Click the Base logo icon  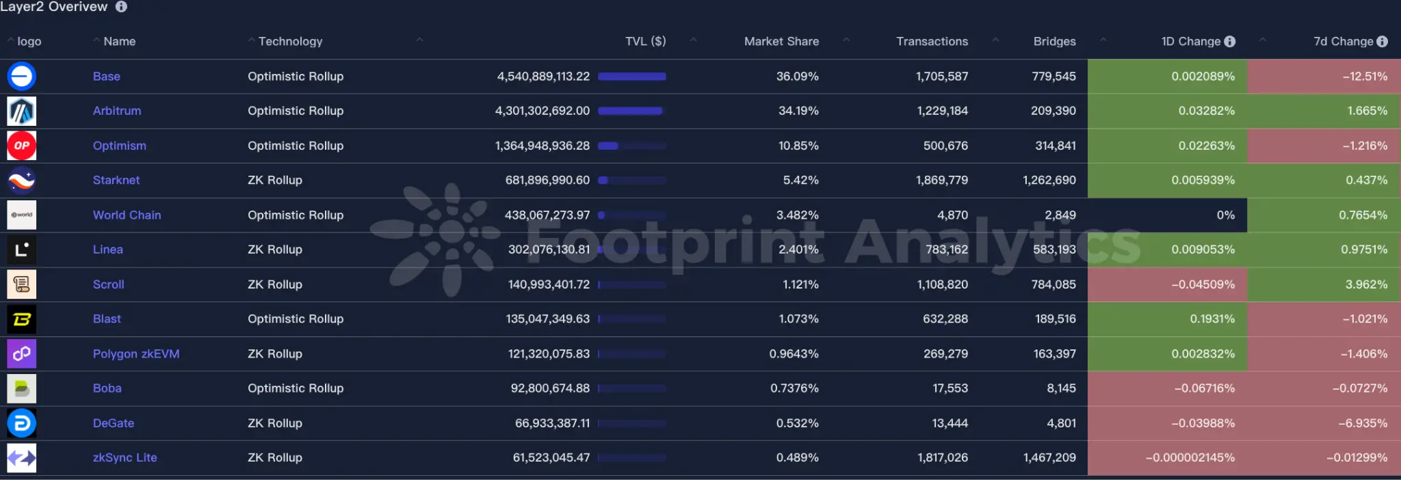[x=21, y=76]
